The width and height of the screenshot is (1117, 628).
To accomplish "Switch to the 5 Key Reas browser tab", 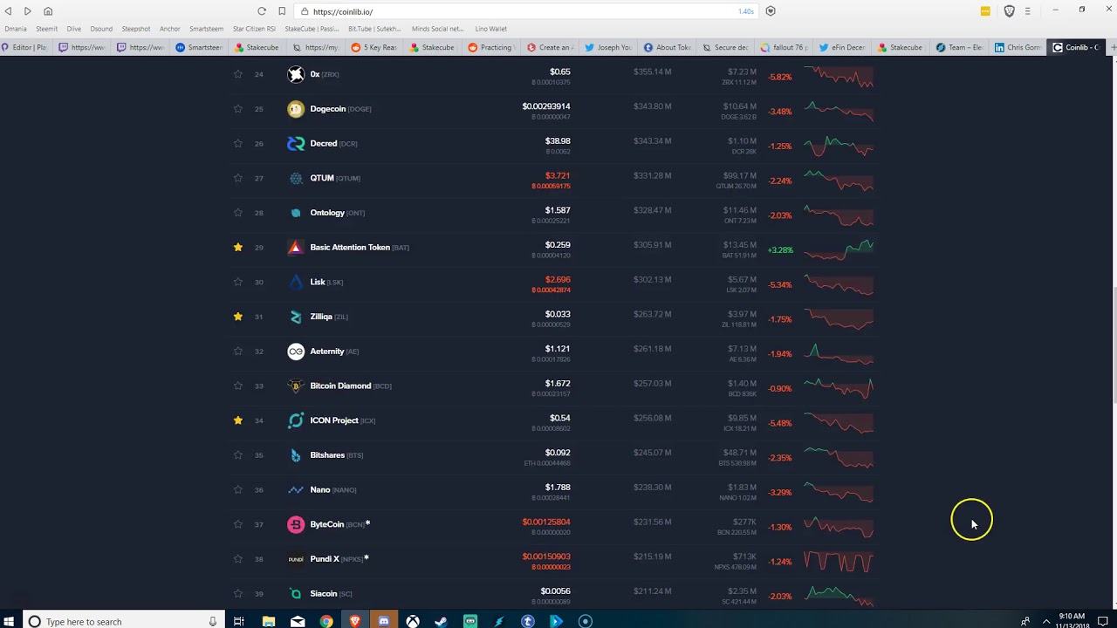I will coord(374,47).
